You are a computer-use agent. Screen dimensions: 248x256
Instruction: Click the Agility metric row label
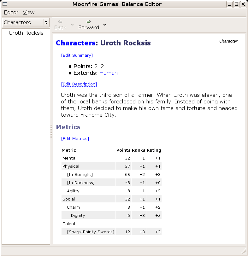[x=73, y=191]
